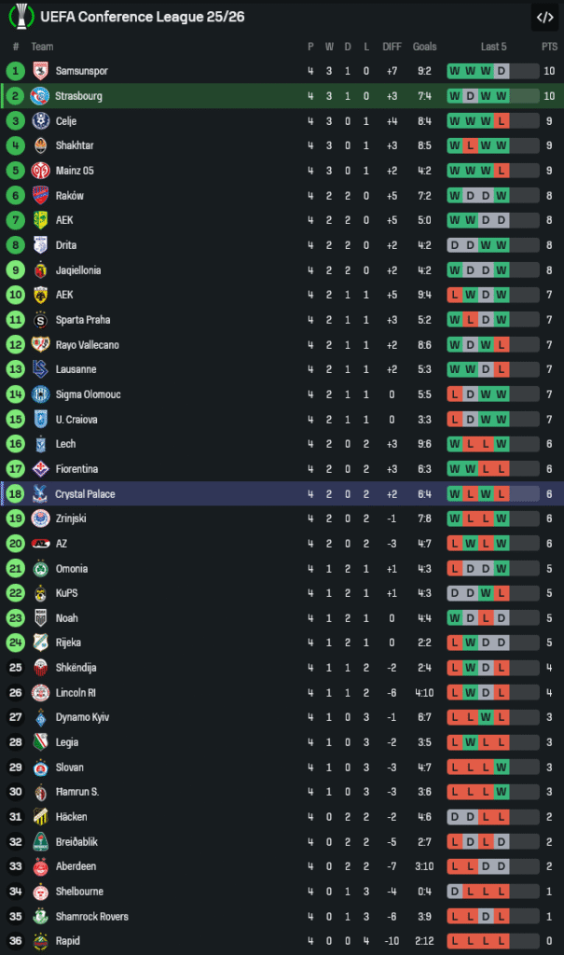Click the PTS column header
The image size is (564, 955).
549,47
